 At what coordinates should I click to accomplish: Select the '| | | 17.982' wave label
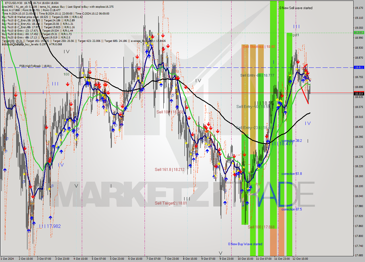coord(50,226)
